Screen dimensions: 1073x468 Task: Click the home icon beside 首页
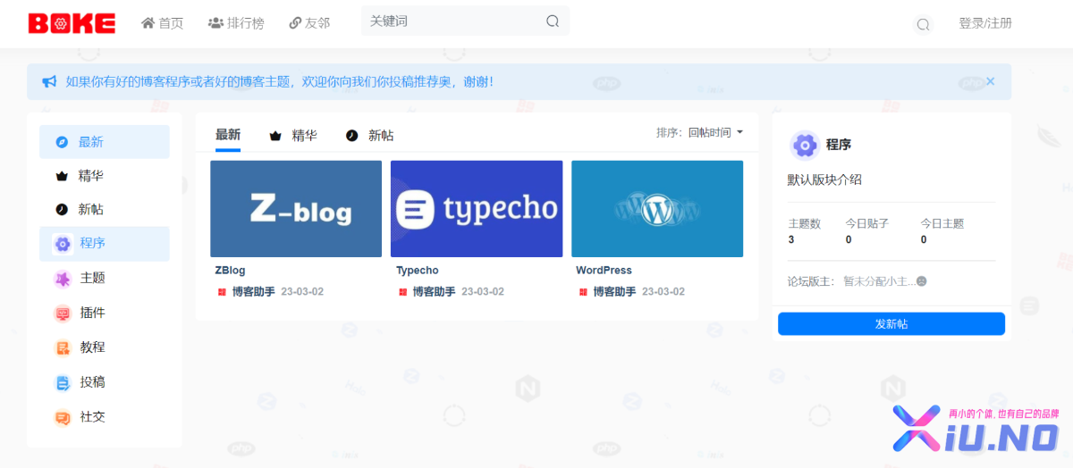(148, 23)
